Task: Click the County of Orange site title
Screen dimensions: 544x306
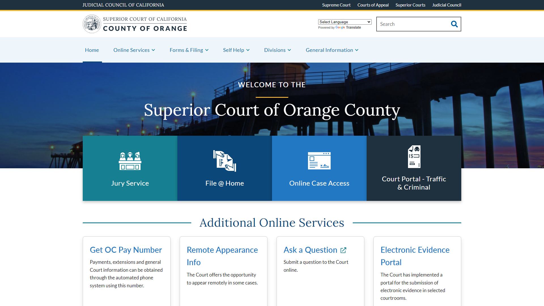Action: point(145,28)
